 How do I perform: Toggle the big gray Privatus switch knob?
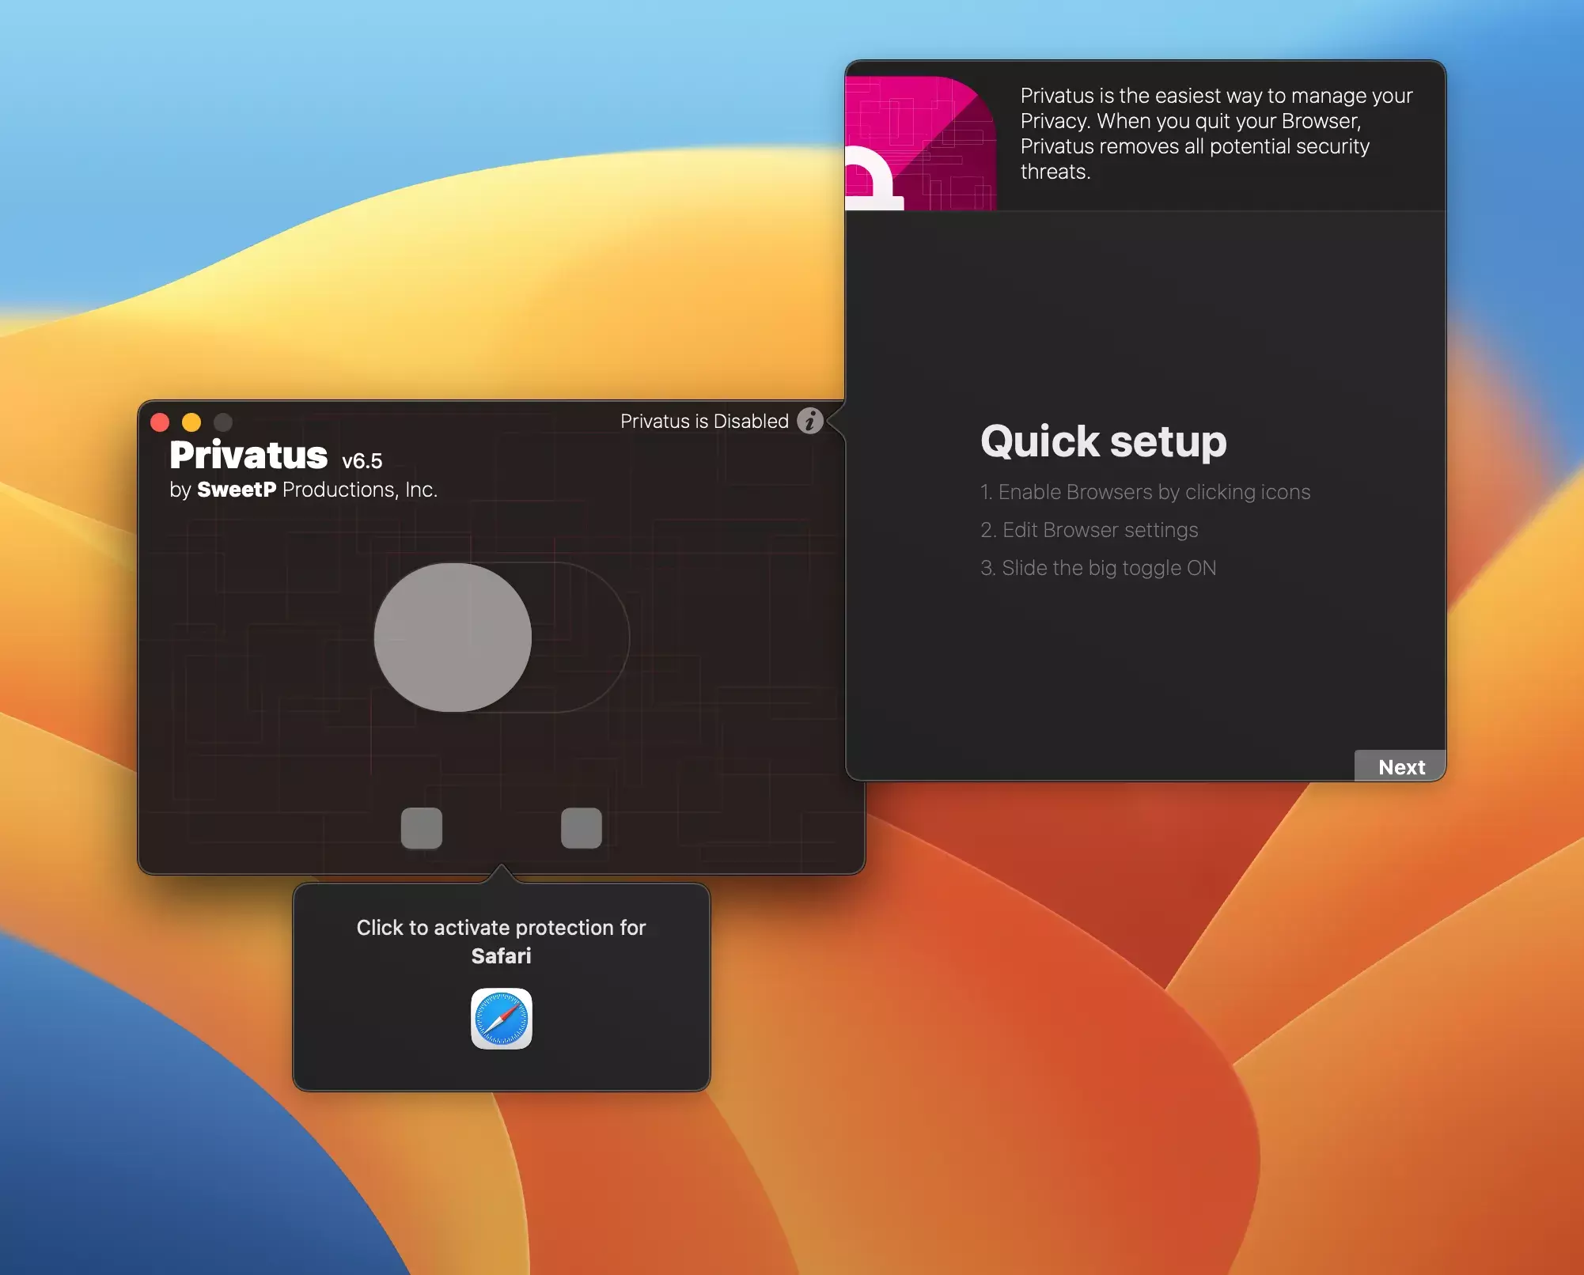pos(453,637)
